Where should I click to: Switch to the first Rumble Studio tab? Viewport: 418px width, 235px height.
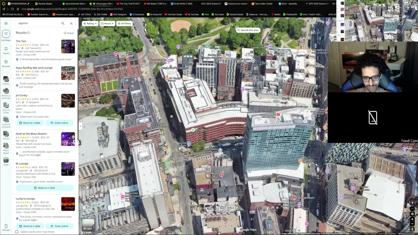click(45, 4)
